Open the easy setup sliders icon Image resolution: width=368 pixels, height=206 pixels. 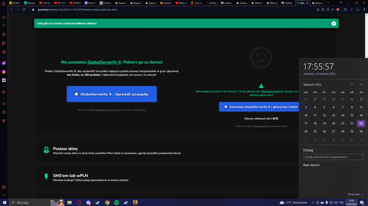(364, 10)
